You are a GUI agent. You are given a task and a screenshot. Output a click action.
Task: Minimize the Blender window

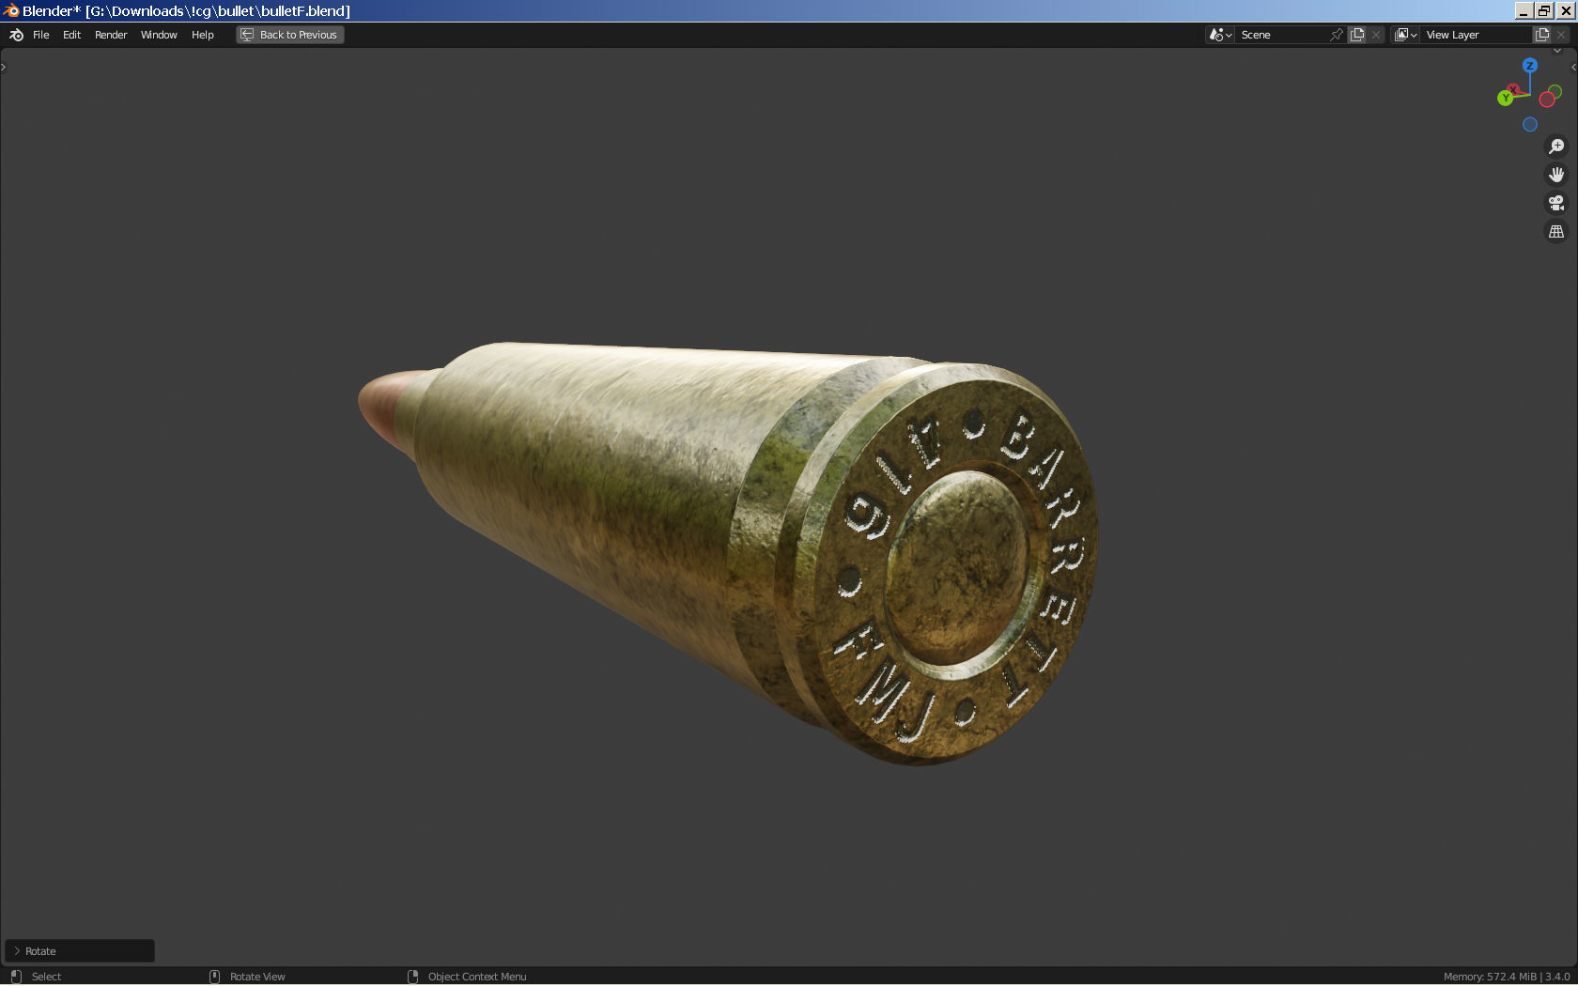click(1524, 10)
